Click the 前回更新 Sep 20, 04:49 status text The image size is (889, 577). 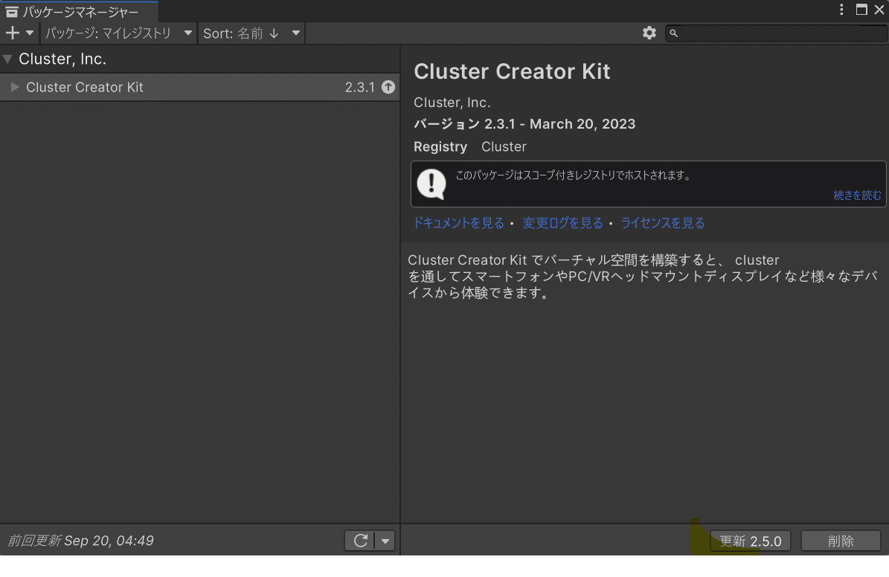point(80,540)
